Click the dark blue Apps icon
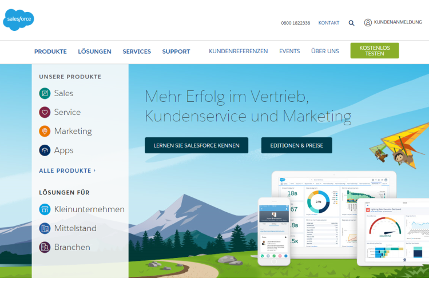 45,150
